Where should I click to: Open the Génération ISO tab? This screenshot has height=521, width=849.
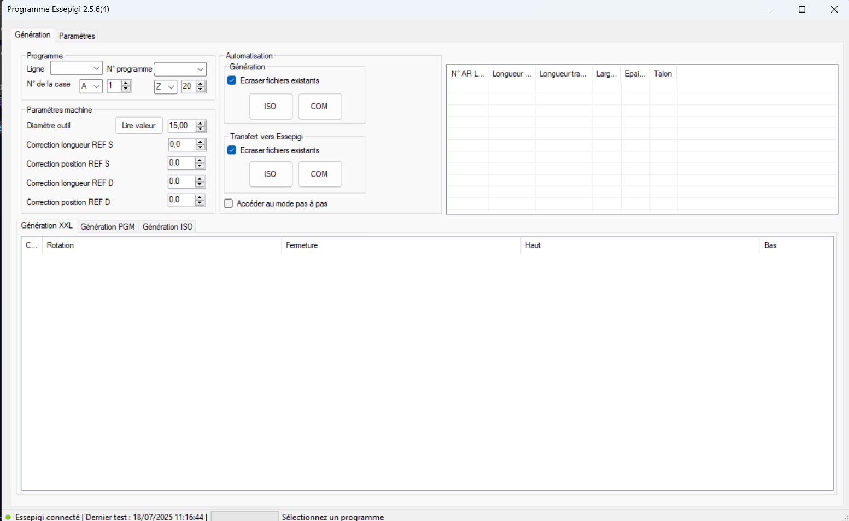(167, 226)
